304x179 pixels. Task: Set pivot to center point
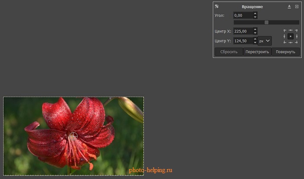coord(291,36)
